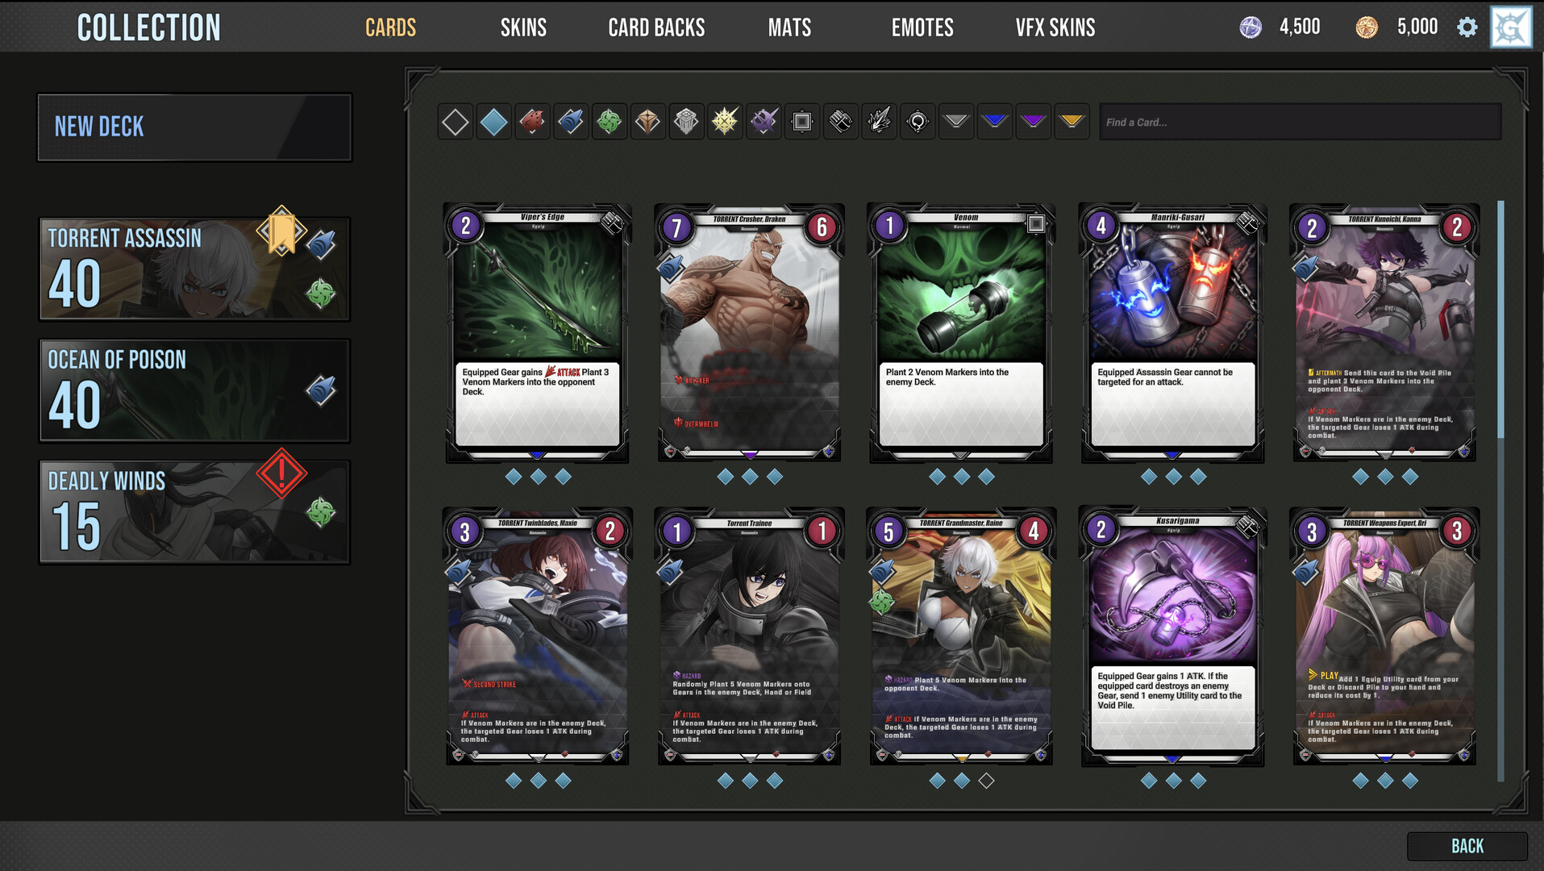Open the DEADLY WINDS deck with warning icon
This screenshot has width=1544, height=871.
[x=194, y=511]
